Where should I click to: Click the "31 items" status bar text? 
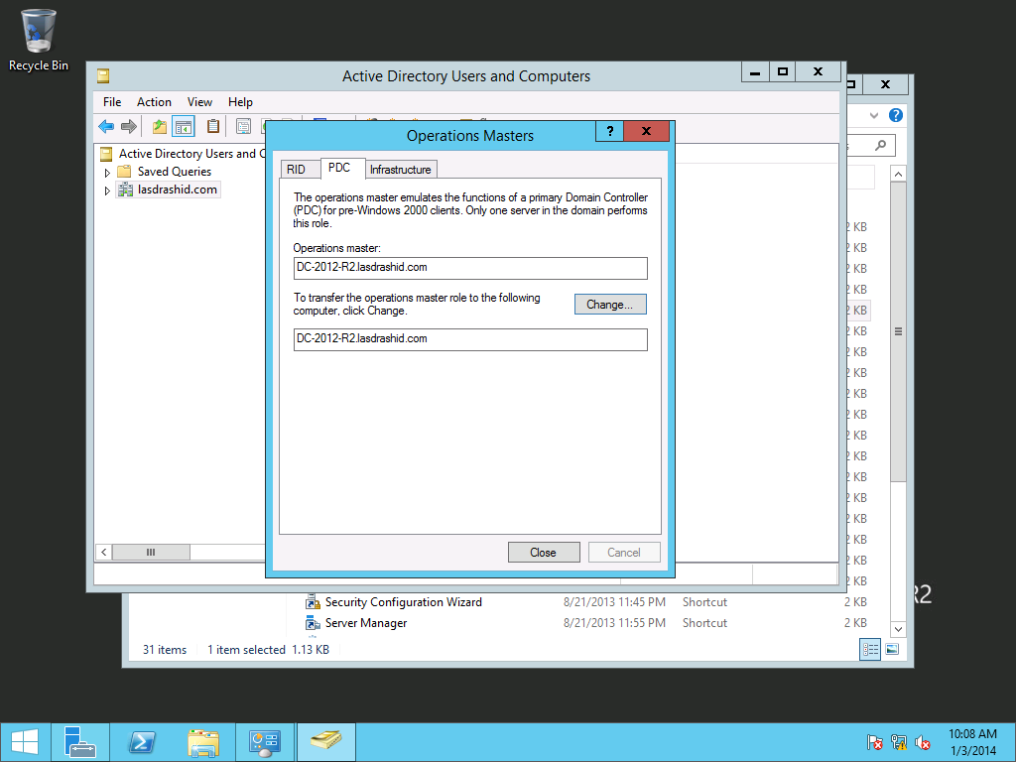pos(165,650)
